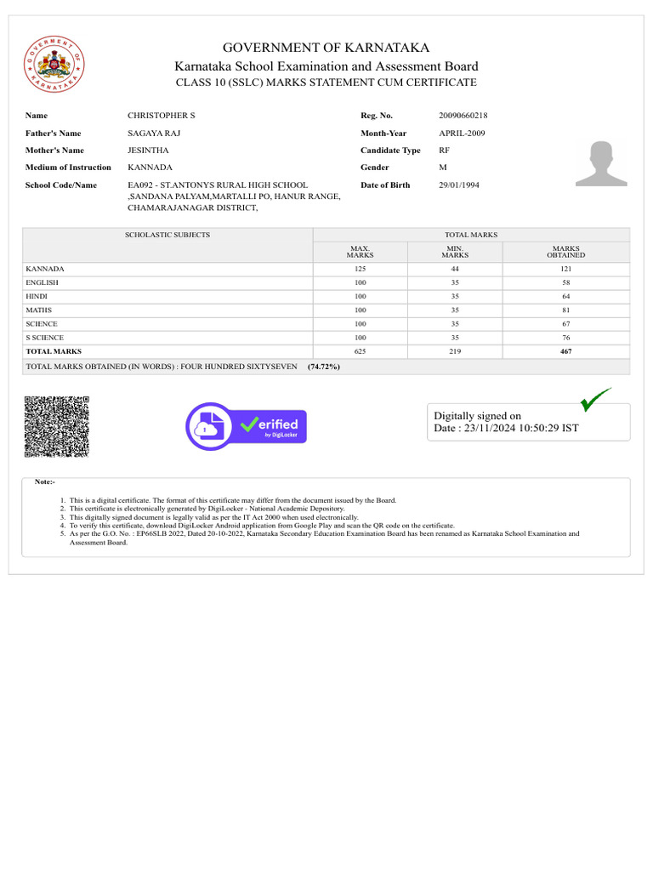The height and width of the screenshot is (871, 653).
Task: Click the candidate photo placeholder silhouette
Action: tap(601, 163)
